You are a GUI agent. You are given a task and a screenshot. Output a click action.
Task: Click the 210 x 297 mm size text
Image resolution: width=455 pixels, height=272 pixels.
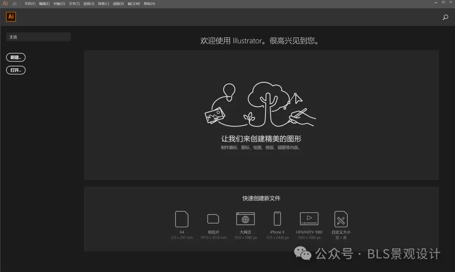[182, 238]
